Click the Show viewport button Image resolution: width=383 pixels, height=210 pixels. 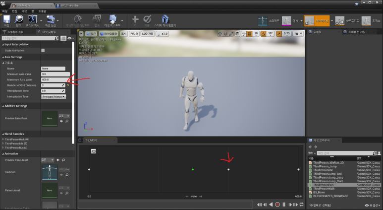tap(124, 34)
